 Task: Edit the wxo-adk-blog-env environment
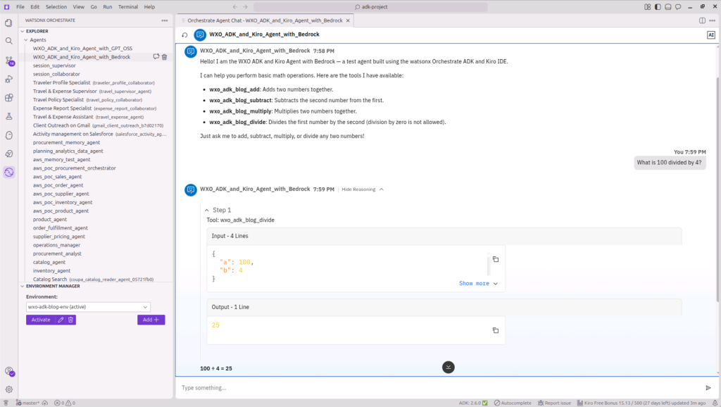60,319
